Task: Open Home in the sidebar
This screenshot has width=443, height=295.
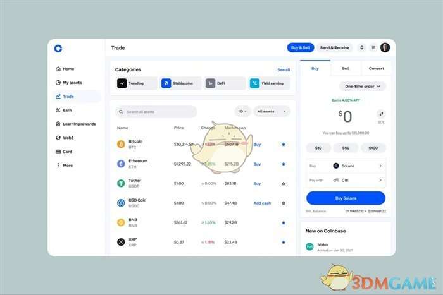Action: 65,69
